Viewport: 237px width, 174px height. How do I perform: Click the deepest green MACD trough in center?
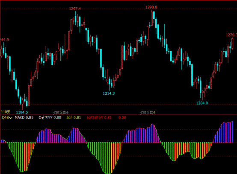click(108, 158)
